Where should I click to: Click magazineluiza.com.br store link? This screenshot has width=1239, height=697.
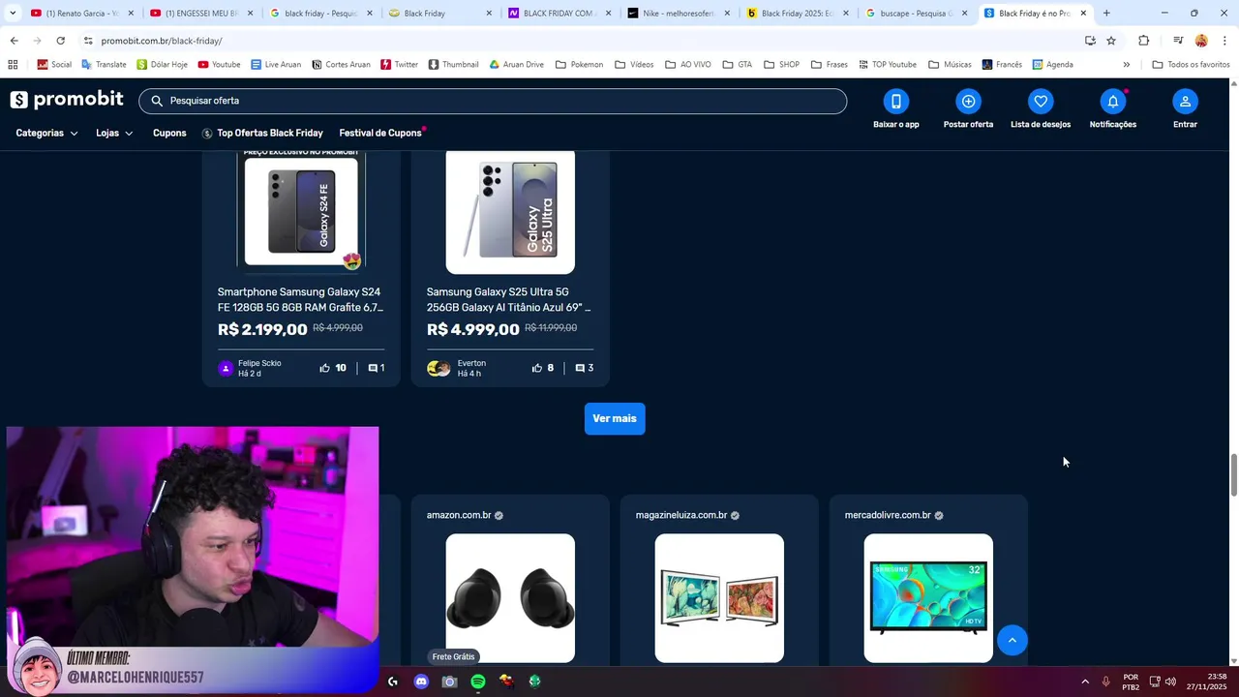(x=681, y=516)
